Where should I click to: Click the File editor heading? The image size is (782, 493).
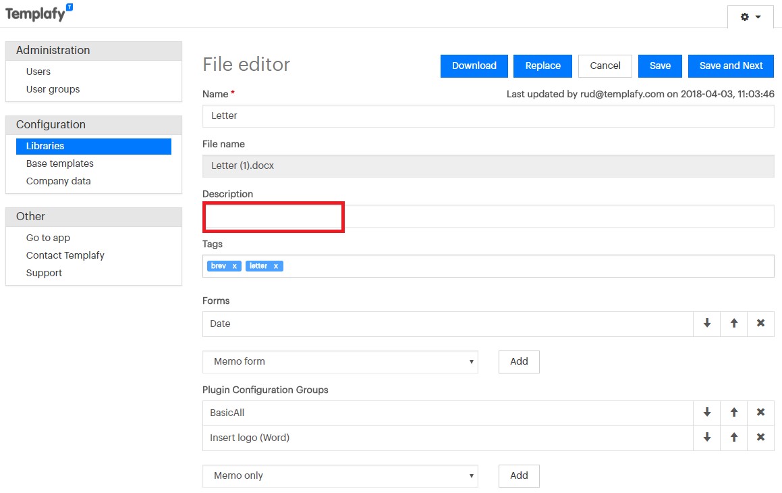pos(246,64)
